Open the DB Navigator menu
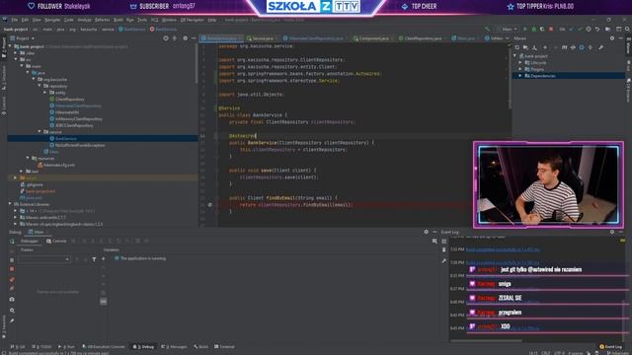Viewport: 632px width, 355px height. (192, 20)
